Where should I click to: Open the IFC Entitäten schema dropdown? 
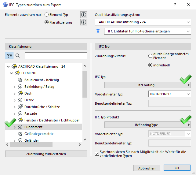click(x=147, y=31)
